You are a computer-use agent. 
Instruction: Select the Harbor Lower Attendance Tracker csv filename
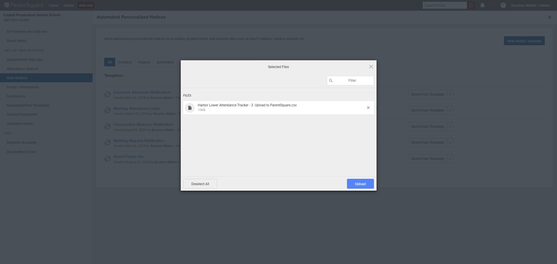247,105
